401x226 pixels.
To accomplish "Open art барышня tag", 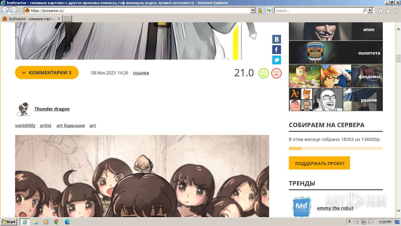I will click(x=70, y=126).
